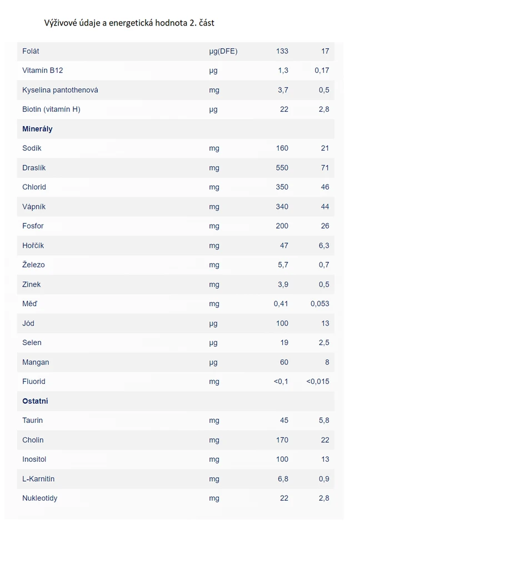Screen dimensions: 524x569
Task: Select the Folát row label
Action: tap(31, 51)
